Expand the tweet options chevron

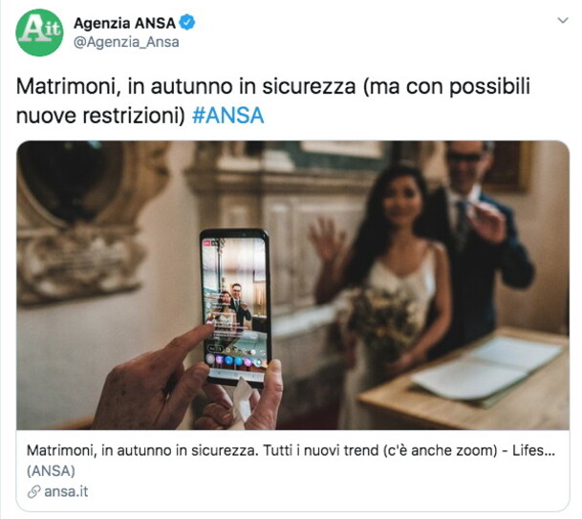(563, 20)
